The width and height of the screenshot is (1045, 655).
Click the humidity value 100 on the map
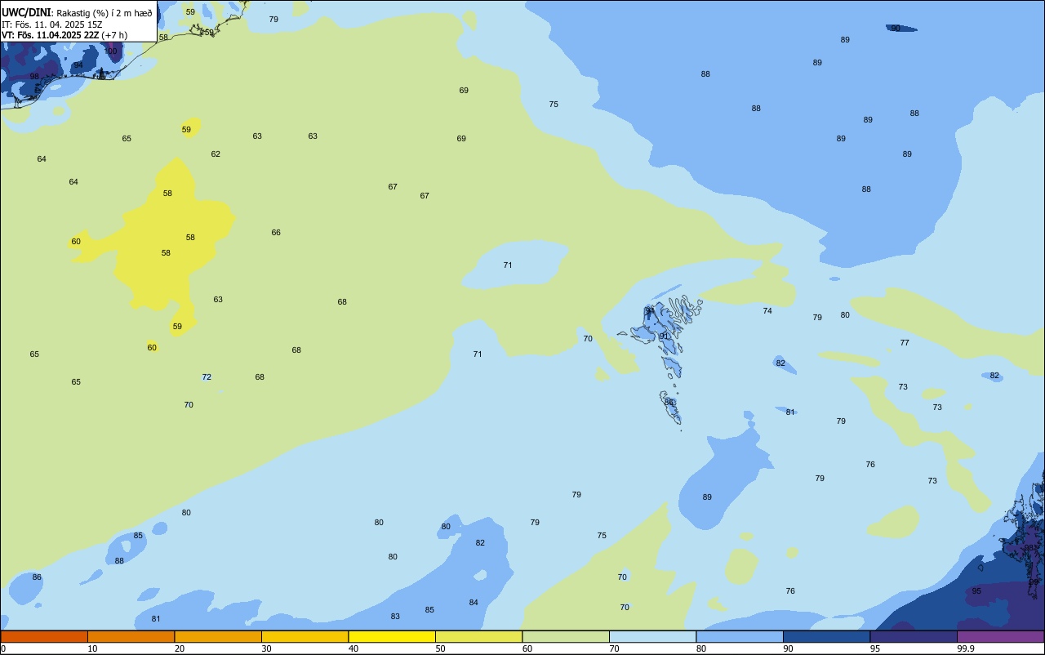tap(111, 51)
